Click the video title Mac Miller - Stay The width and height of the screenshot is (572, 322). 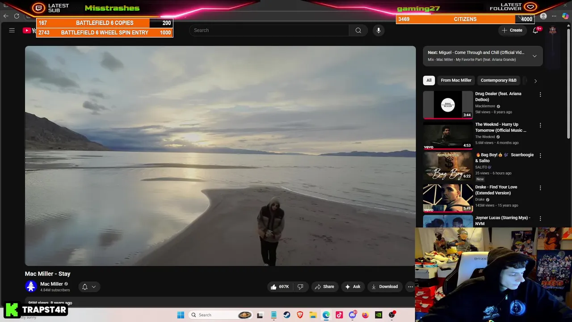coord(48,274)
